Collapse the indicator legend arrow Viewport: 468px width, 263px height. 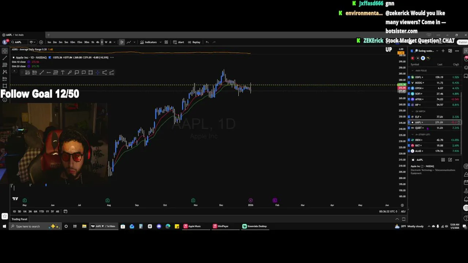(x=14, y=70)
